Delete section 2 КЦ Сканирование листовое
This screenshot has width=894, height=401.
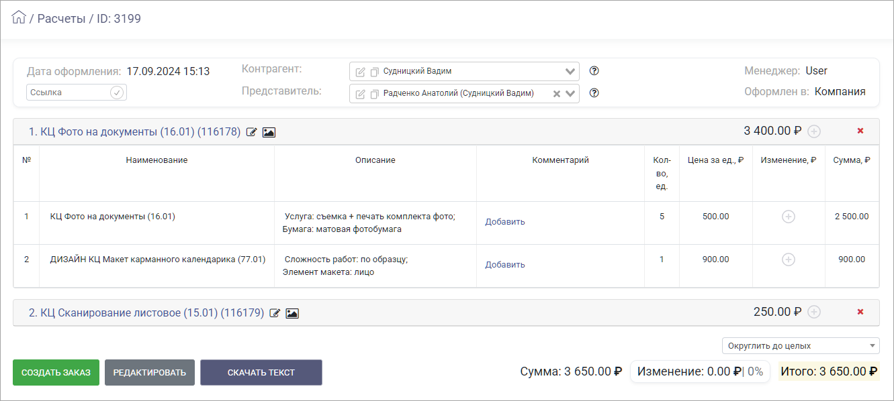860,312
